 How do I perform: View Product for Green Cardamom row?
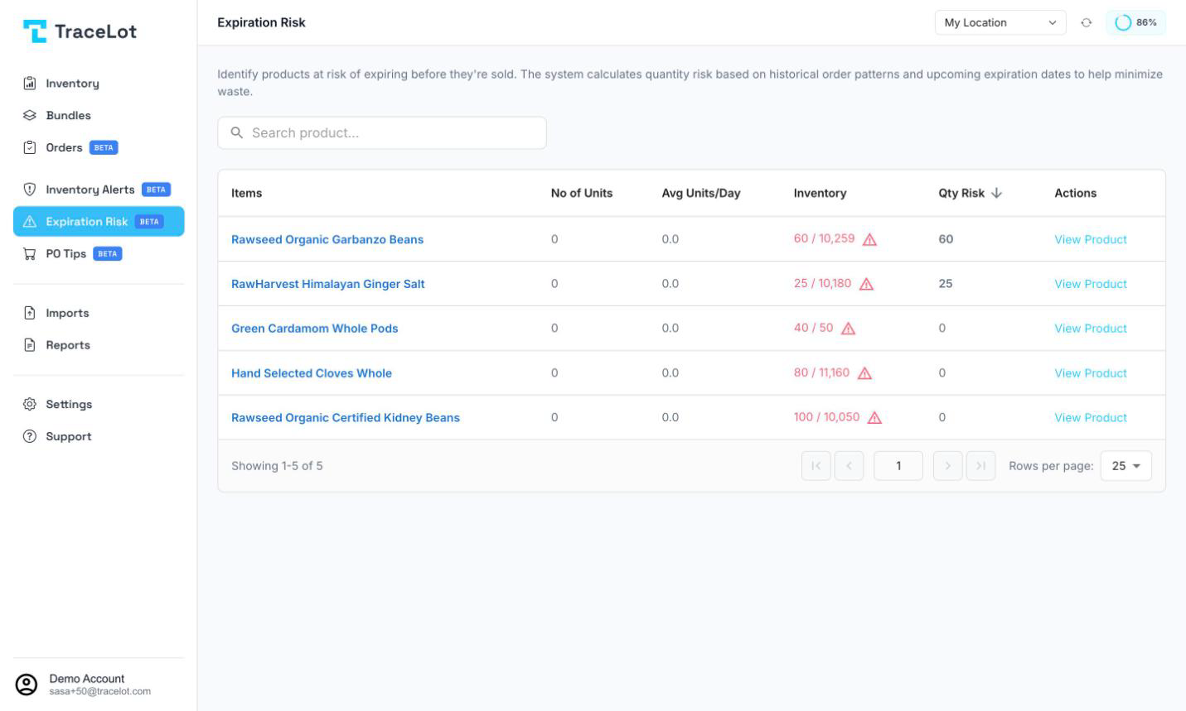click(x=1091, y=329)
